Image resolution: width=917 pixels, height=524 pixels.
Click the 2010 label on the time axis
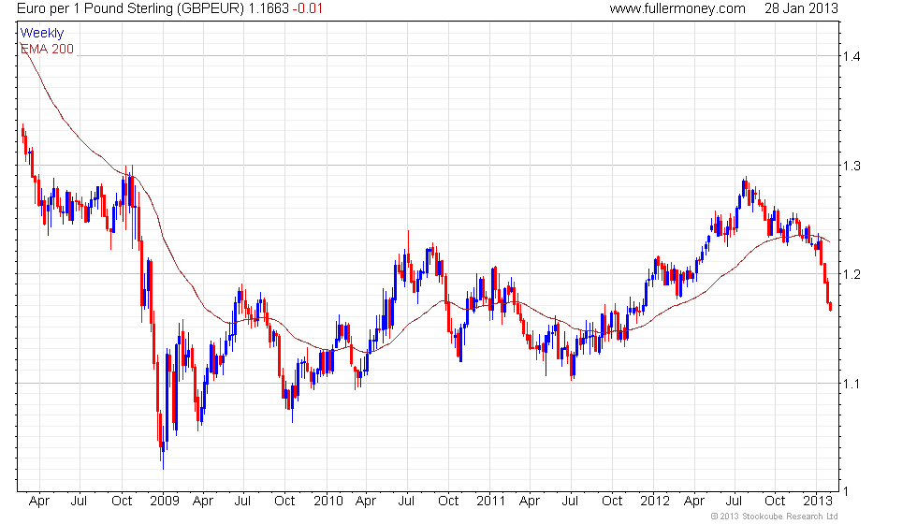327,501
